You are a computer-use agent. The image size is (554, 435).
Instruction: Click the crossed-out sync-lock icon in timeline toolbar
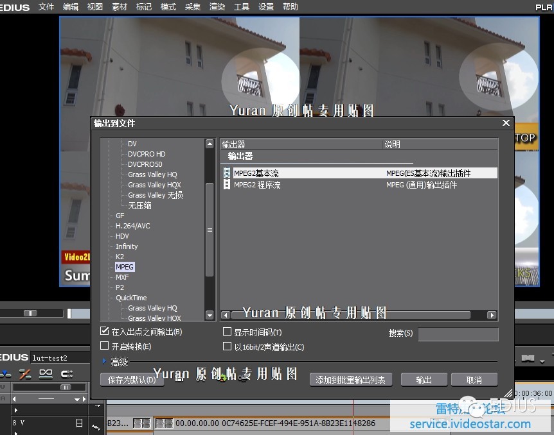(26, 374)
